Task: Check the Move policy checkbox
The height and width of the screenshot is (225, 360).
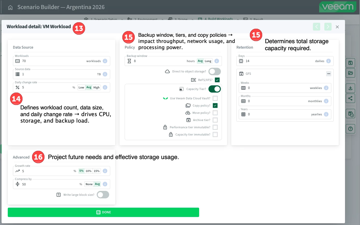Action: click(215, 113)
